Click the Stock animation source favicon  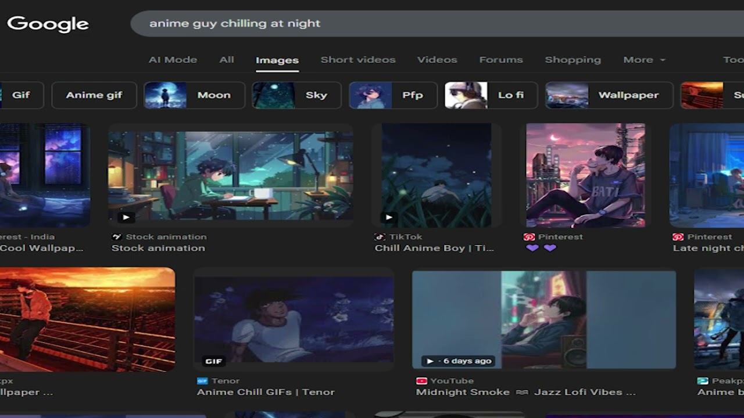click(x=116, y=237)
